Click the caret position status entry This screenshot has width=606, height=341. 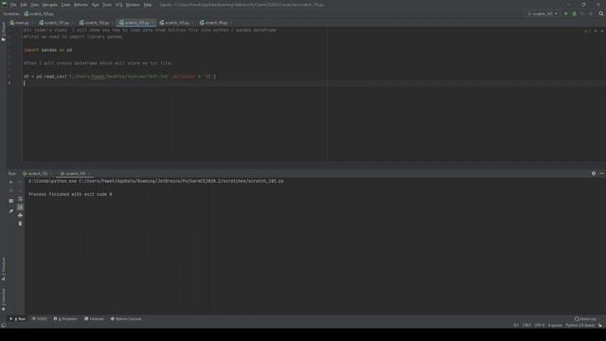point(516,325)
